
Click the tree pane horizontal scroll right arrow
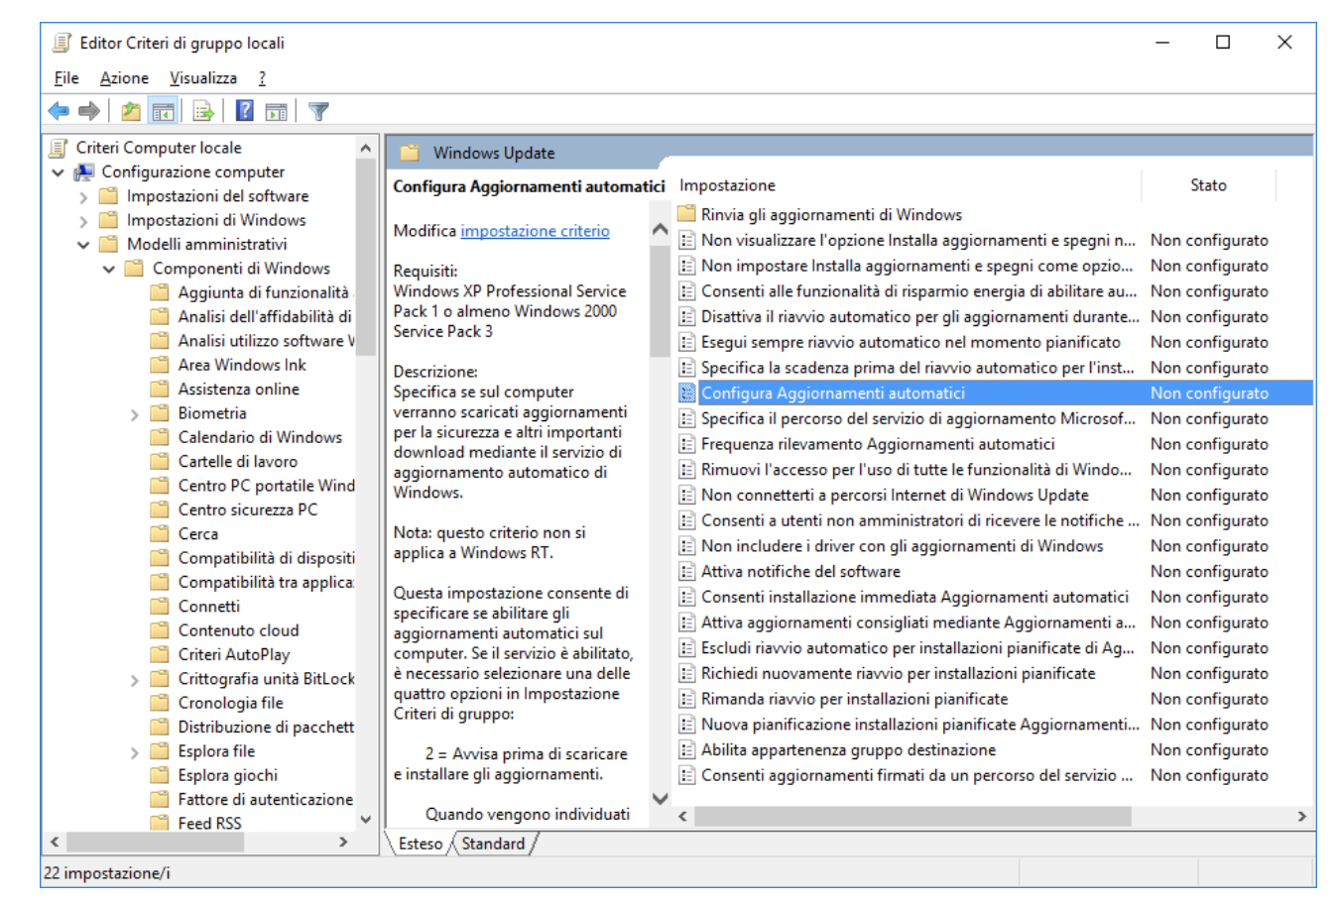(x=343, y=842)
